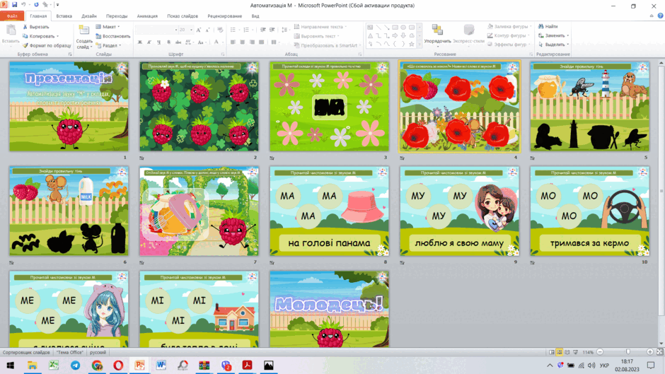
Task: Click Format Painter (Формат по образцу)
Action: pos(47,45)
